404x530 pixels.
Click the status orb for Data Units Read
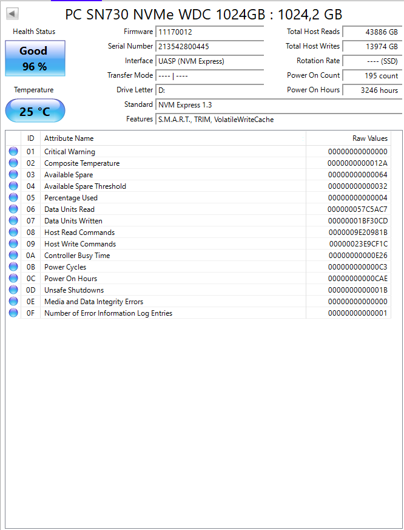pyautogui.click(x=13, y=209)
